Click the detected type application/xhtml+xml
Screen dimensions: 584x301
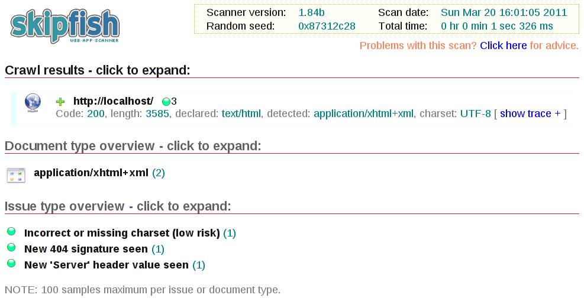tap(363, 114)
